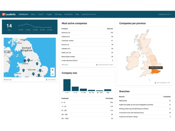Zoom out on the map
Screen dimensions: 175x131
(52, 74)
